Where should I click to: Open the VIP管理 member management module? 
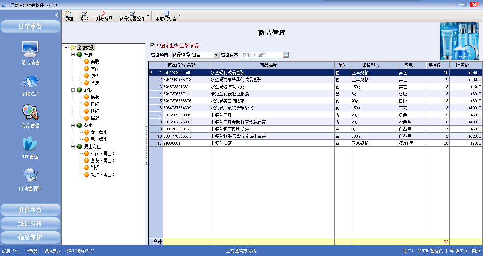[x=30, y=145]
